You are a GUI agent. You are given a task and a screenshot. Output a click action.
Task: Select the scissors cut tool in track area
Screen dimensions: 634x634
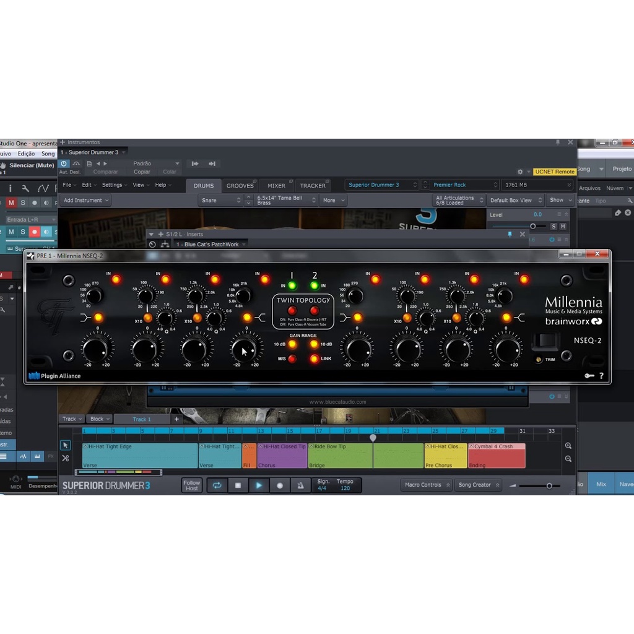pos(65,458)
